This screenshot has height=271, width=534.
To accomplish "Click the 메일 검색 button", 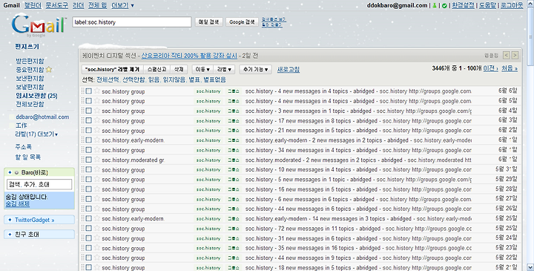I will [208, 22].
